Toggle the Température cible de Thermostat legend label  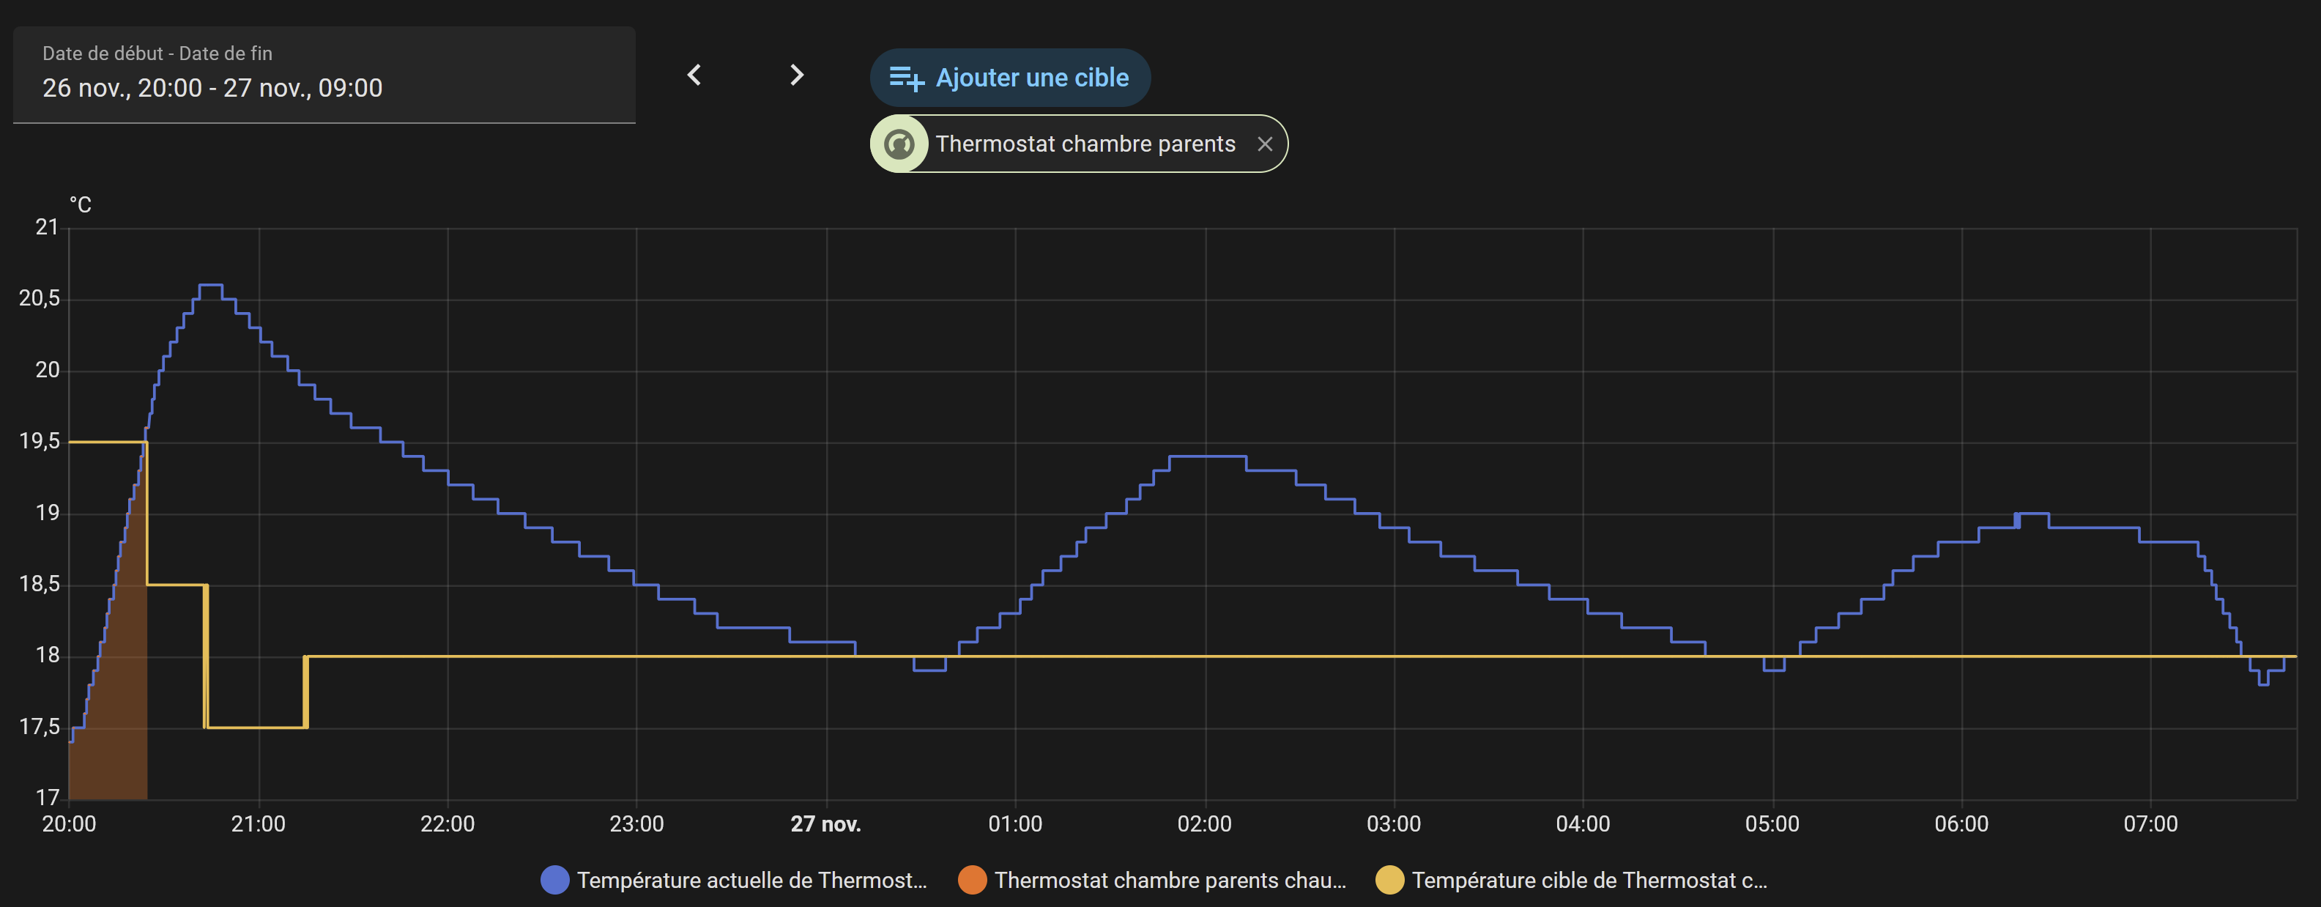point(1589,880)
